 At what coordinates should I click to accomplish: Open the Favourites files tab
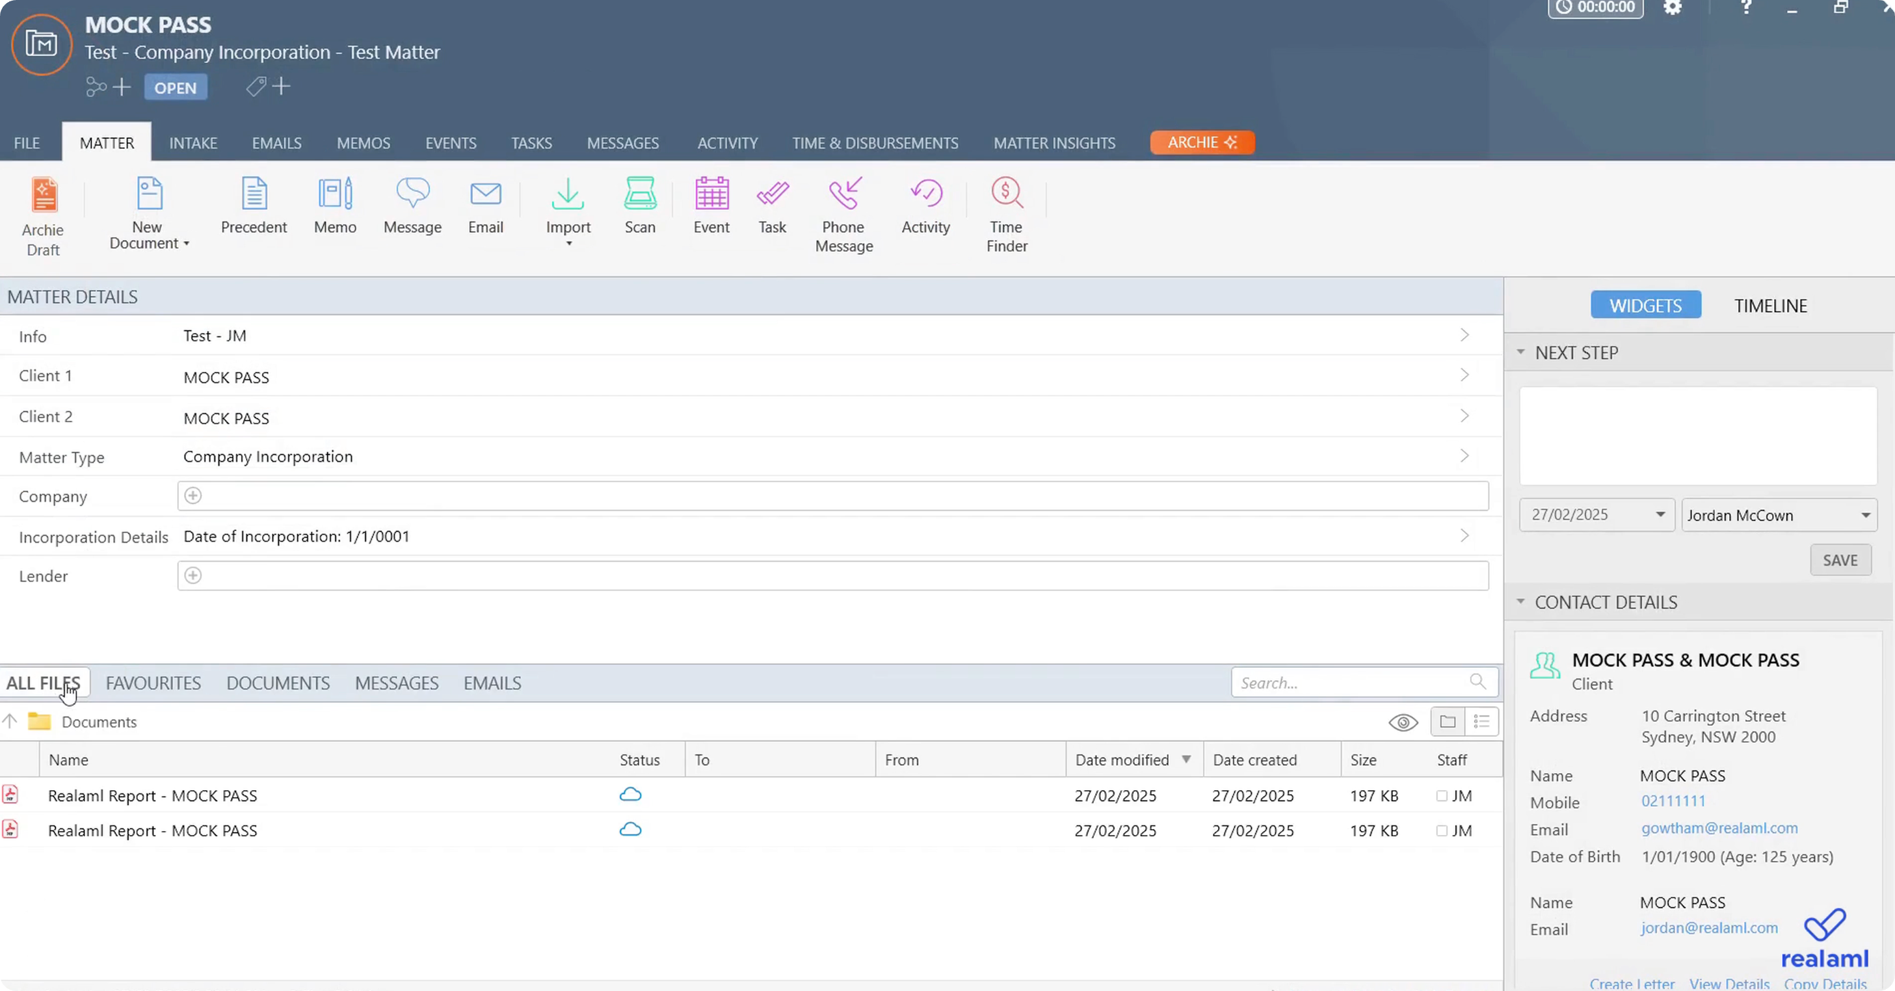pos(153,683)
